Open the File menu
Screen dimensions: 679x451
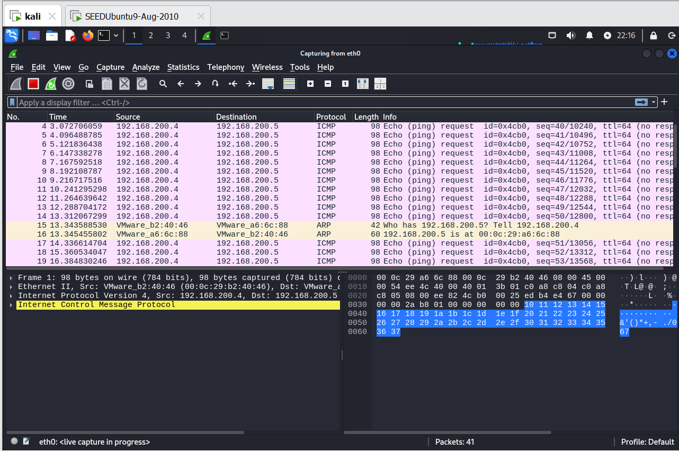click(x=17, y=67)
